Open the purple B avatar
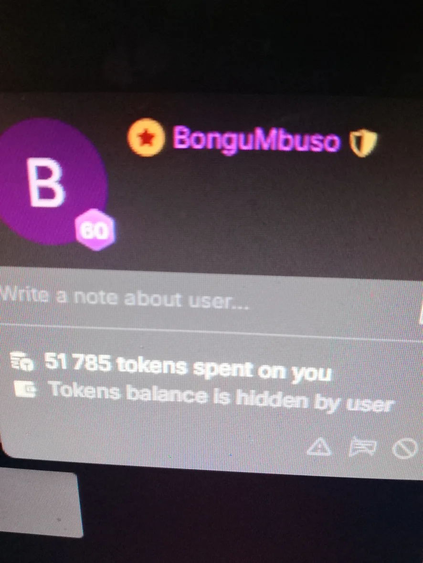Screen dimensions: 423x563 [52, 182]
